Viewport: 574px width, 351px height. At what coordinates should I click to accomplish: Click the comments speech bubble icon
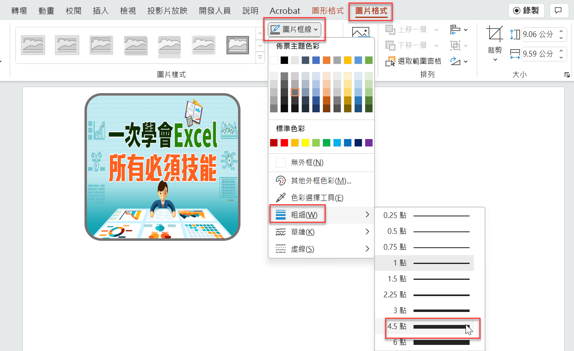pos(559,11)
